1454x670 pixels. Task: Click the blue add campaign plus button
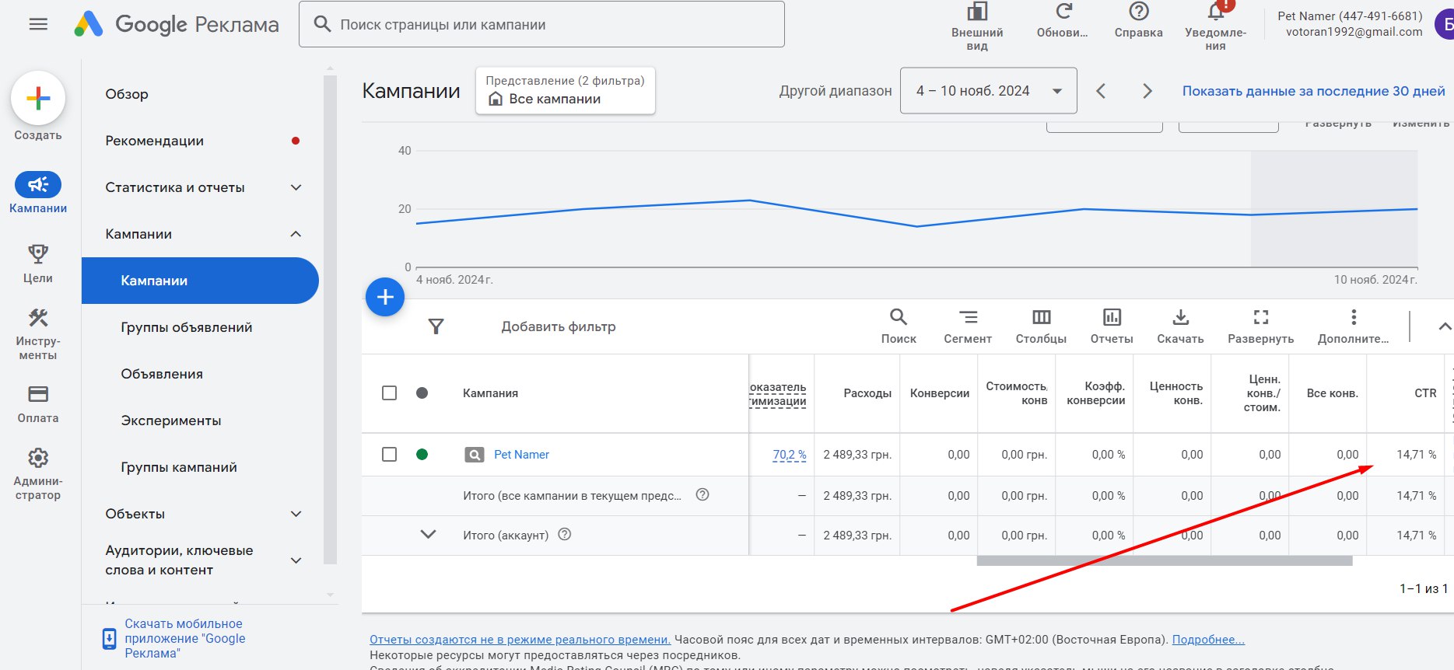385,297
